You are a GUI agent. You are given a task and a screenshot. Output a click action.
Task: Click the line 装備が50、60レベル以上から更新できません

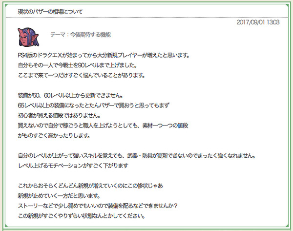70,96
